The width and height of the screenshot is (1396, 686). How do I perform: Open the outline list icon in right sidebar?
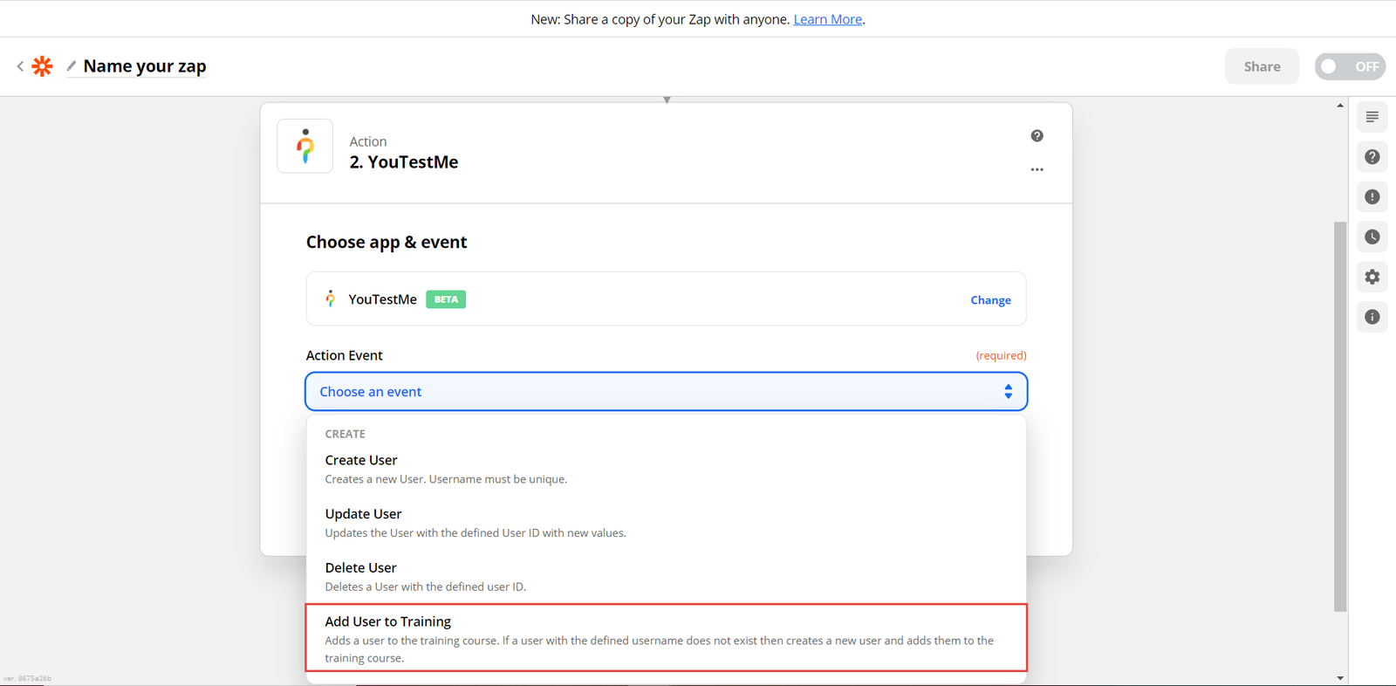pos(1372,117)
